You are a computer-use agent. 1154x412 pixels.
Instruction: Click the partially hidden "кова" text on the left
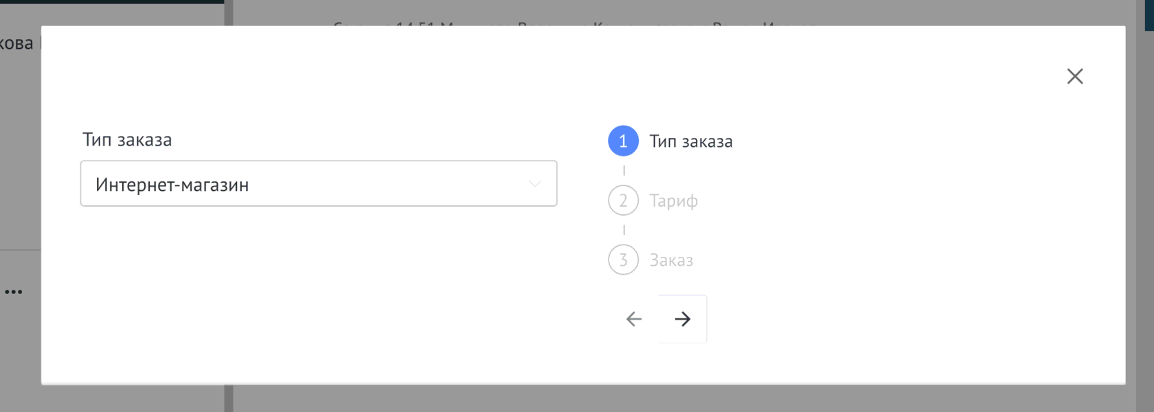click(16, 43)
